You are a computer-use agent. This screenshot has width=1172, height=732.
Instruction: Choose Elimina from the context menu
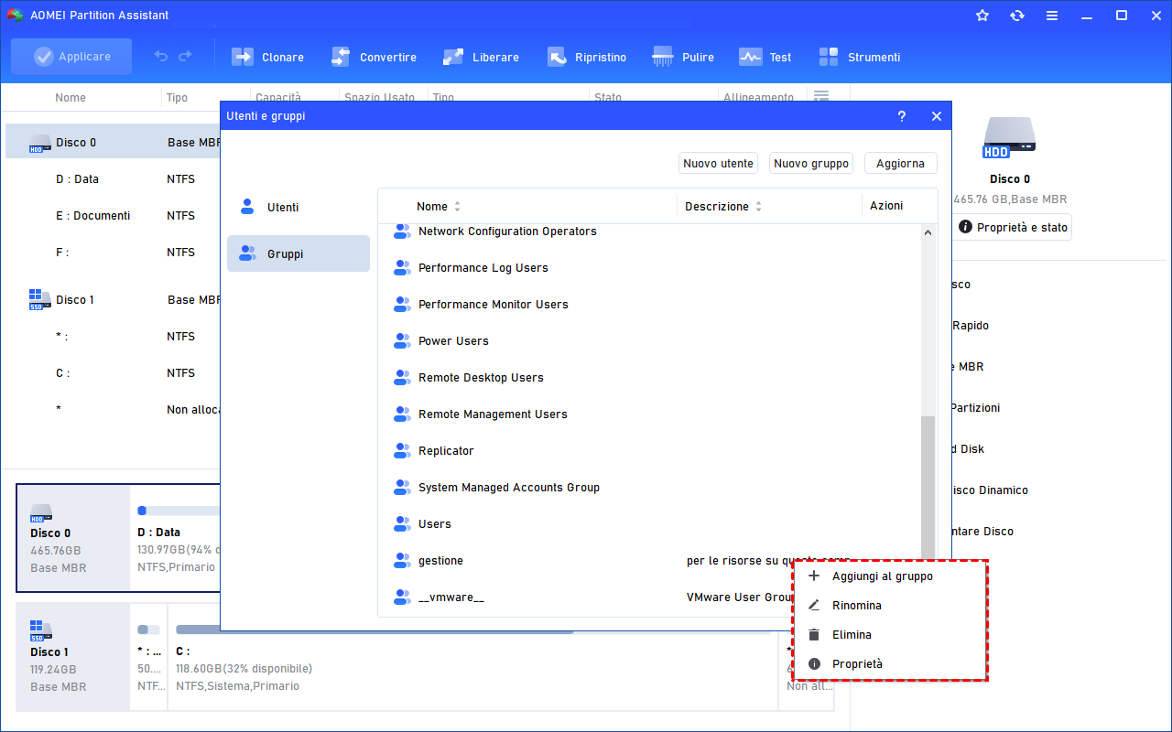click(890, 635)
